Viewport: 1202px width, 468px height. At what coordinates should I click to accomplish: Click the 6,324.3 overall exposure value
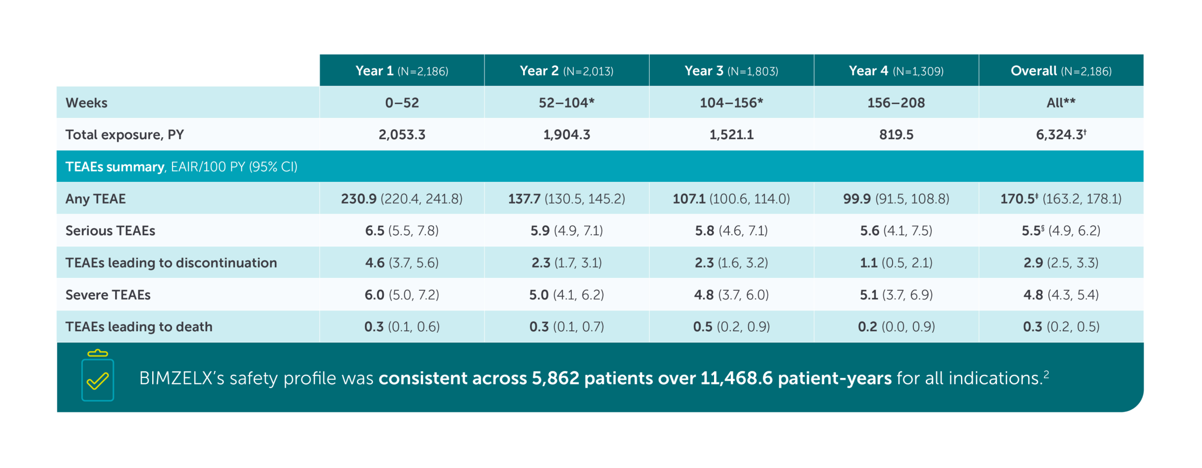click(1061, 135)
